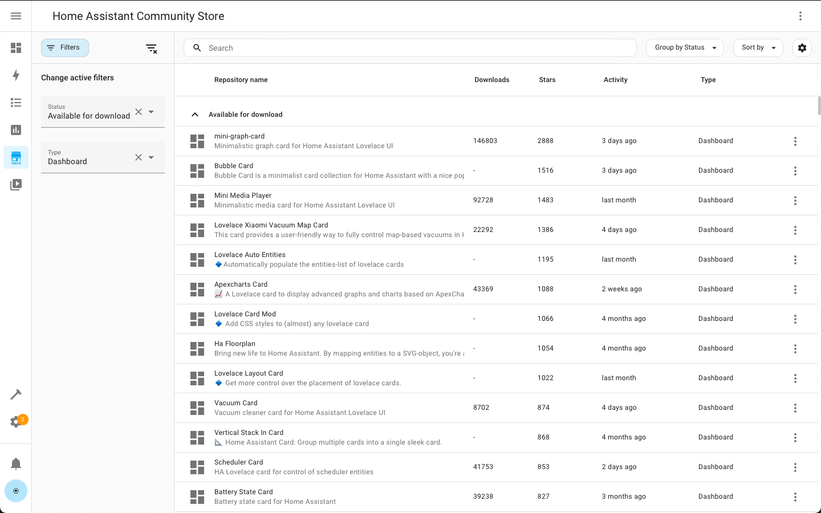Expand the Status filter dropdown arrow

click(x=151, y=112)
